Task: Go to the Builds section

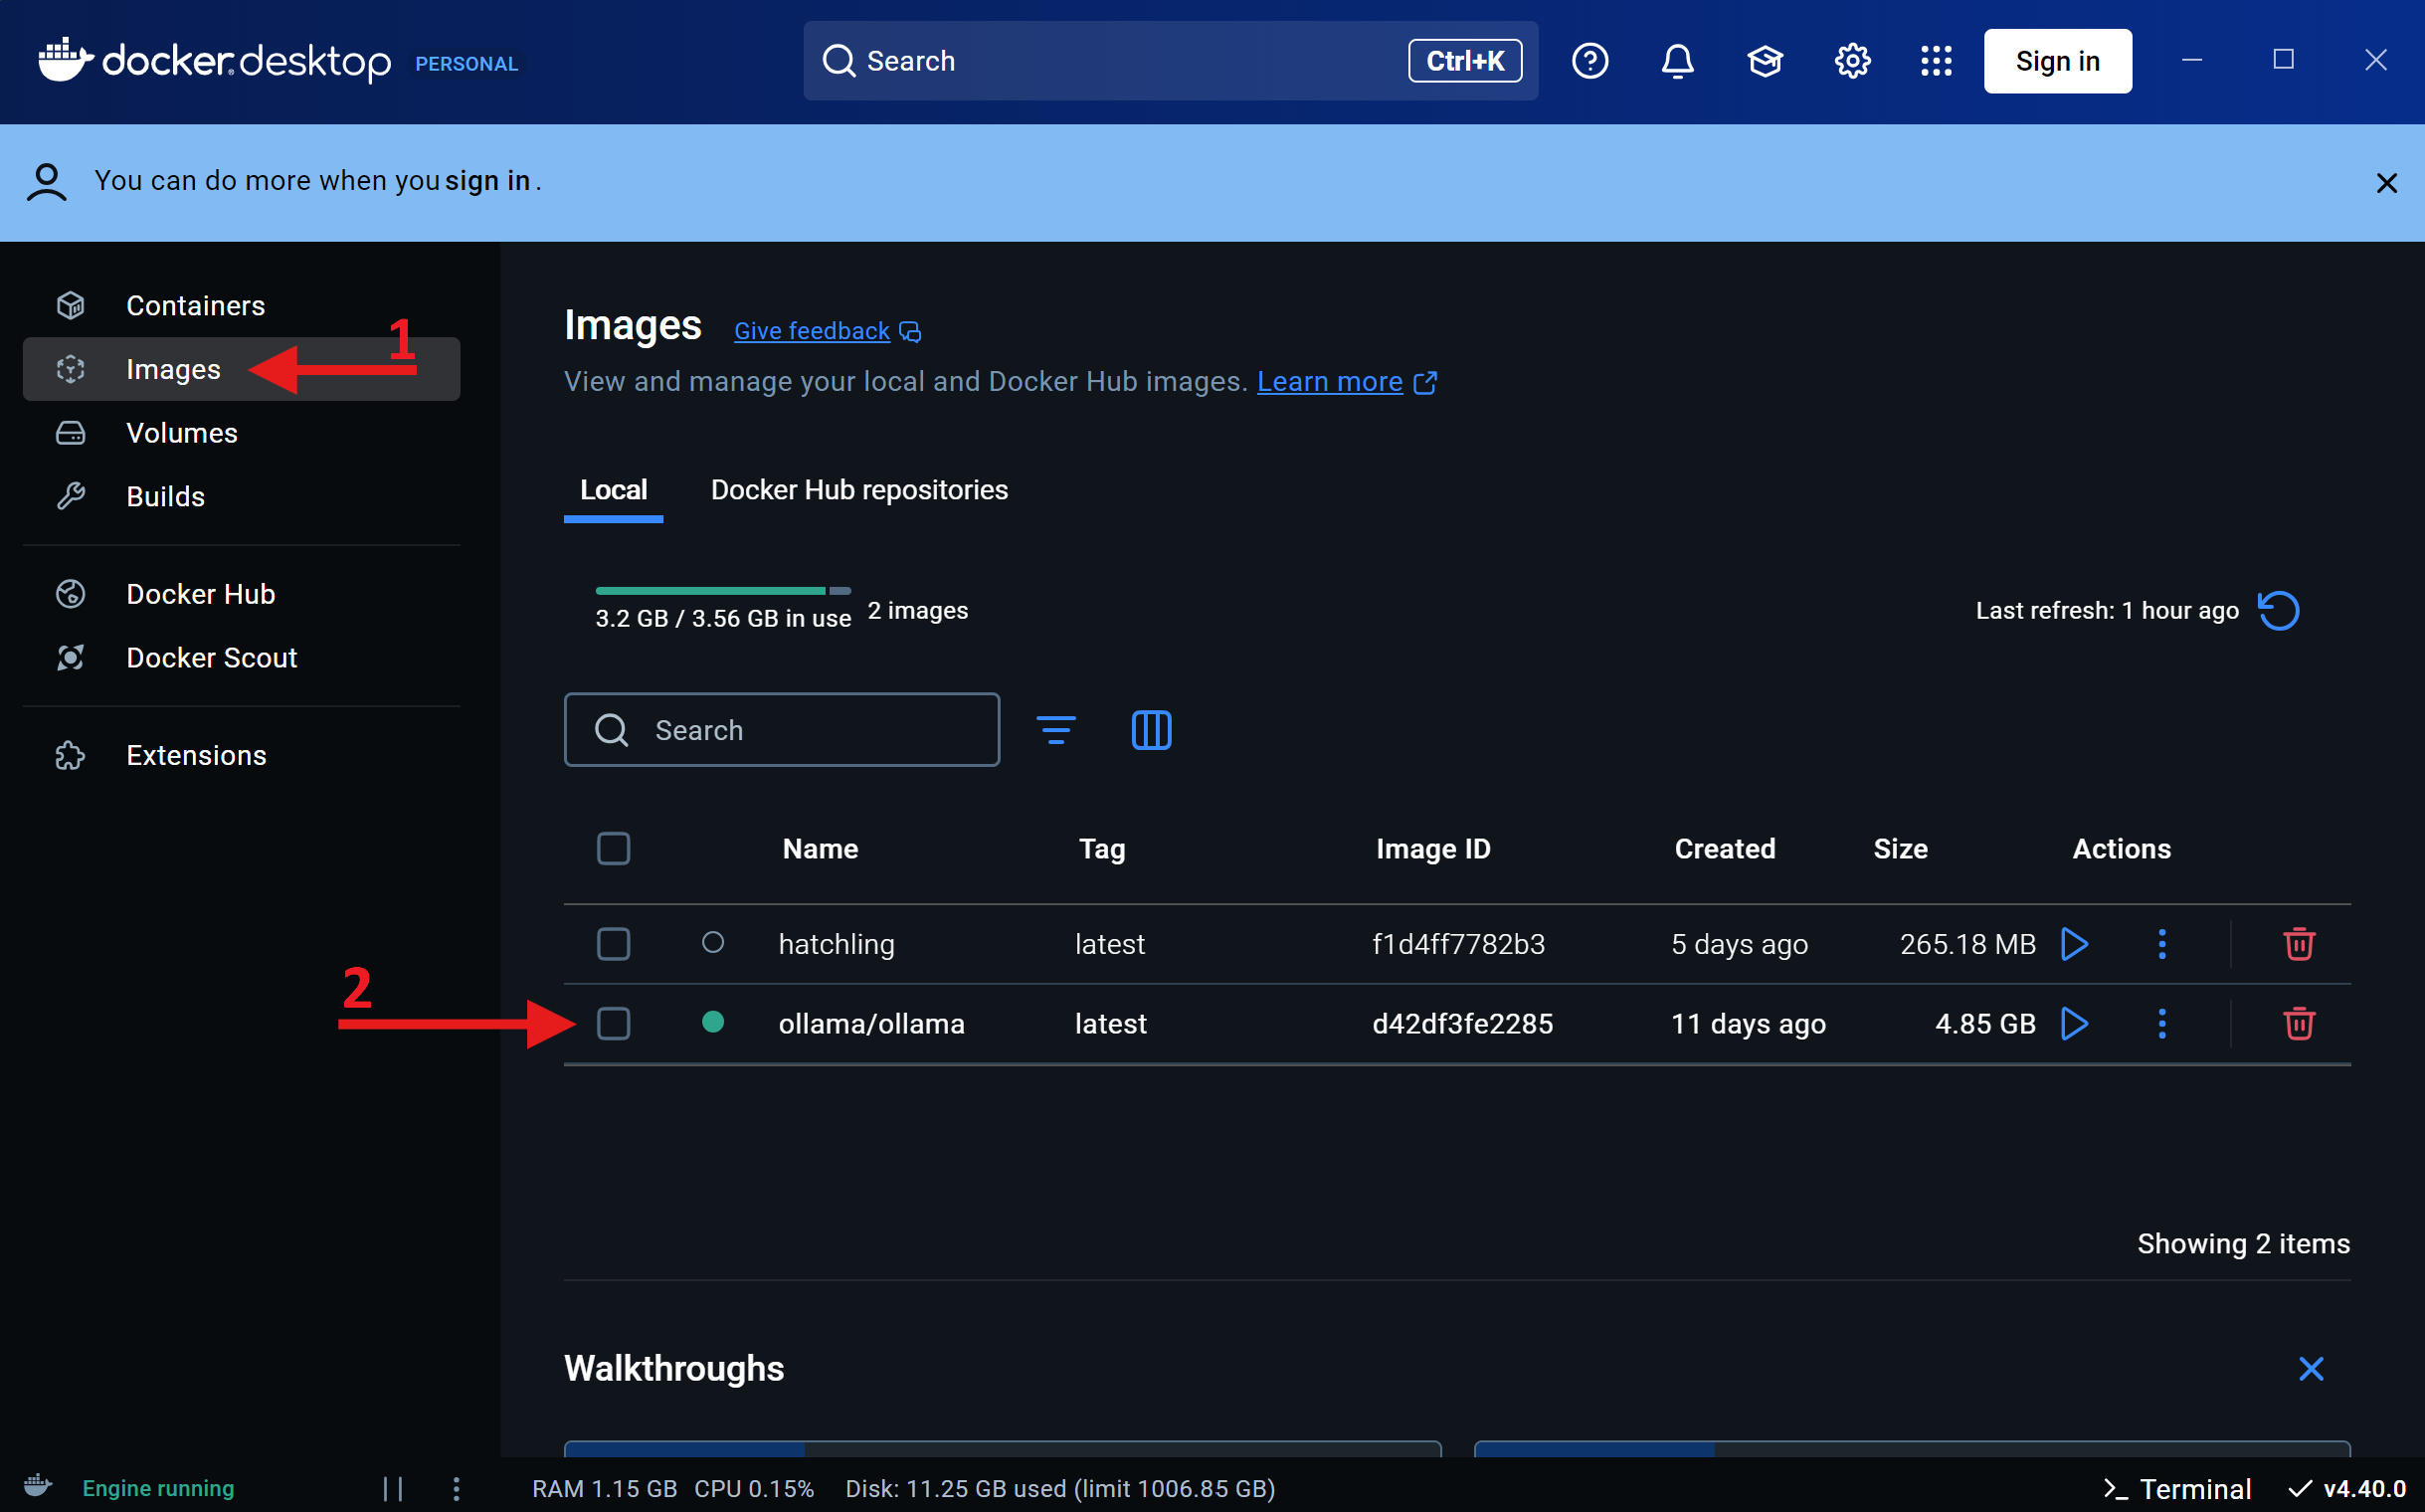Action: 240,496
